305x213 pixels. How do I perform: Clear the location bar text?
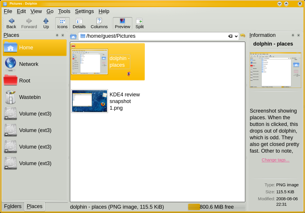point(230,36)
